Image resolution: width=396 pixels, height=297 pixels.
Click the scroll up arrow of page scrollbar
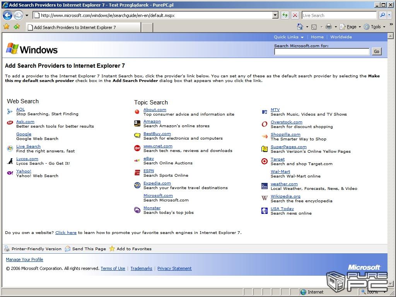[x=391, y=36]
